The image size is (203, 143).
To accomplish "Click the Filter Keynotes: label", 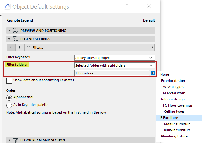I will 18,57.
